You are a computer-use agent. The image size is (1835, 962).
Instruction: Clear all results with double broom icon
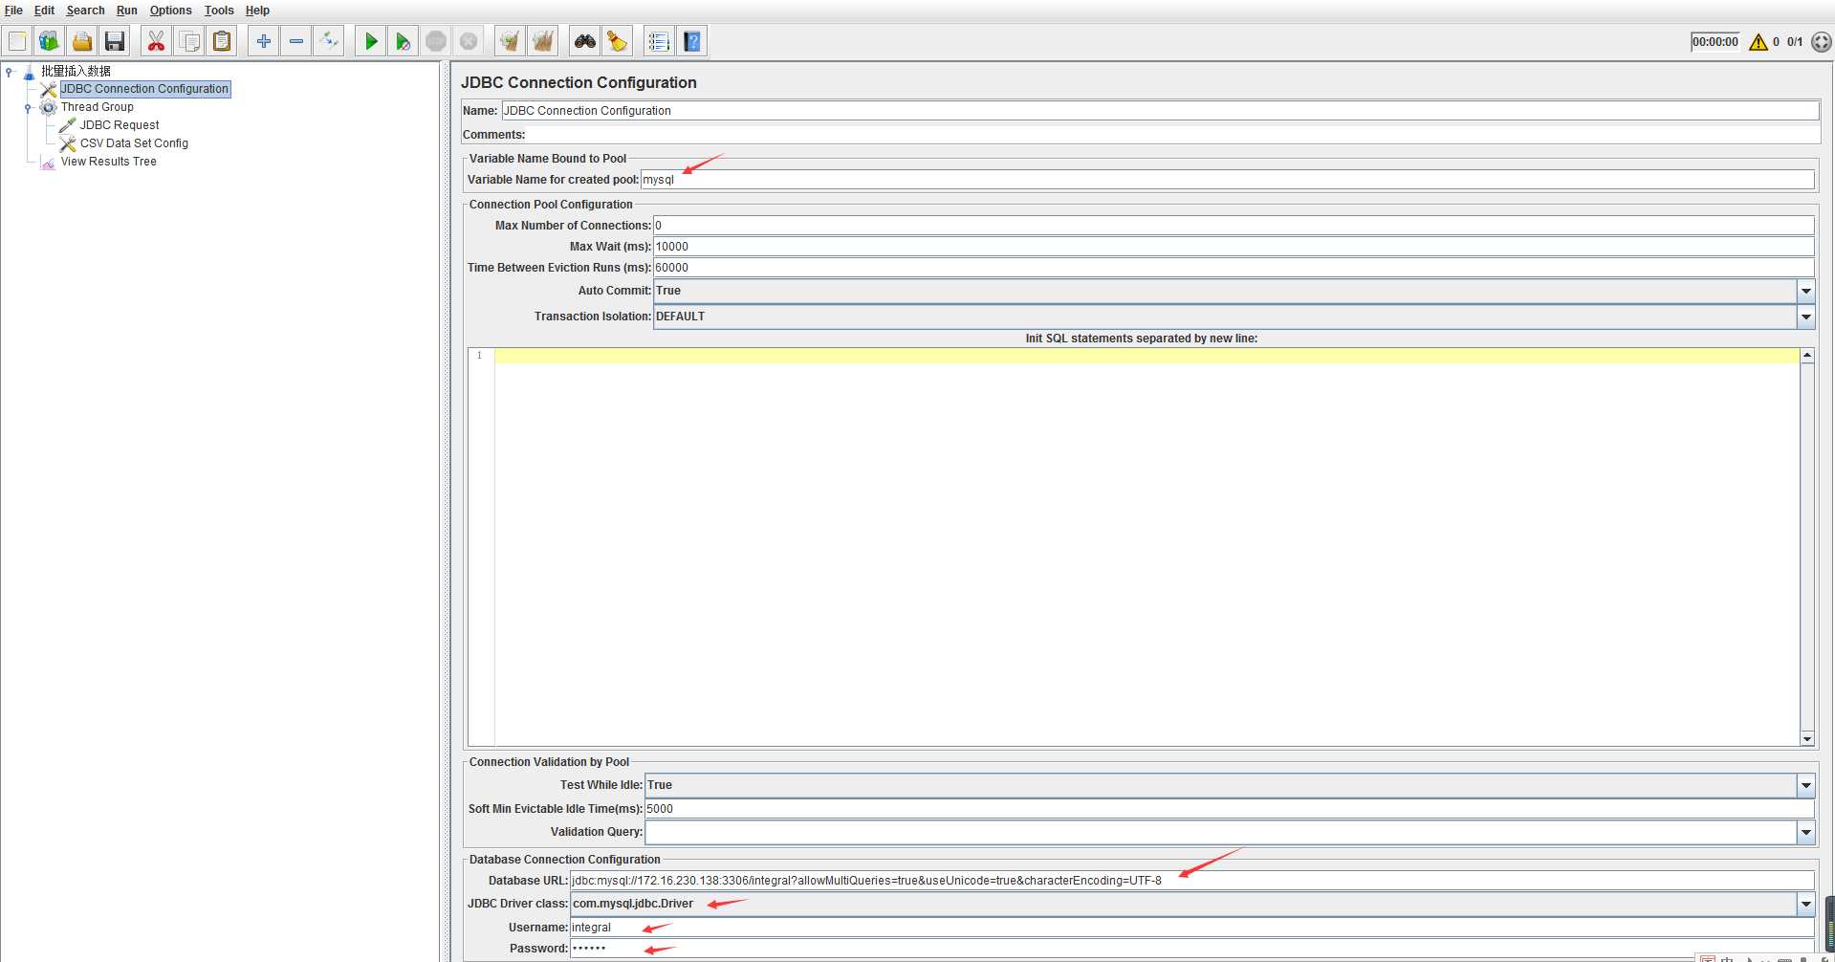click(x=543, y=41)
